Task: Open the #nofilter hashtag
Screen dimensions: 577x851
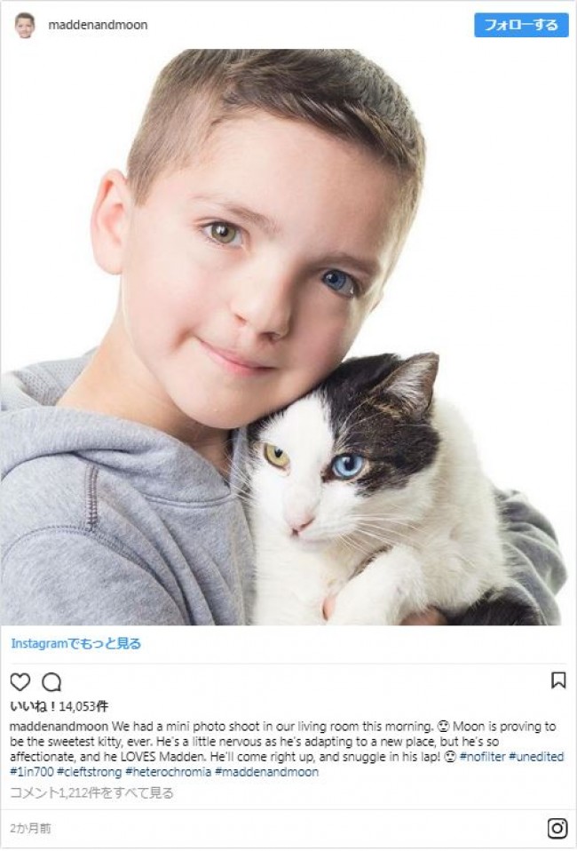Action: (482, 757)
